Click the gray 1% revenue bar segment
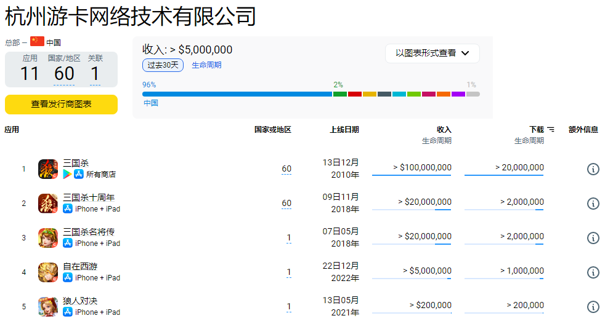Viewport: 605px width, 321px height. (x=473, y=94)
